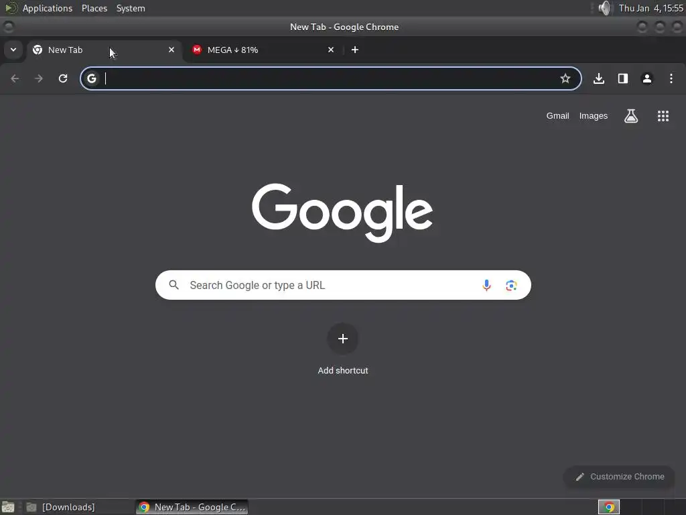Viewport: 686px width, 515px height.
Task: Add a shortcut with the plus circle
Action: [x=343, y=339]
